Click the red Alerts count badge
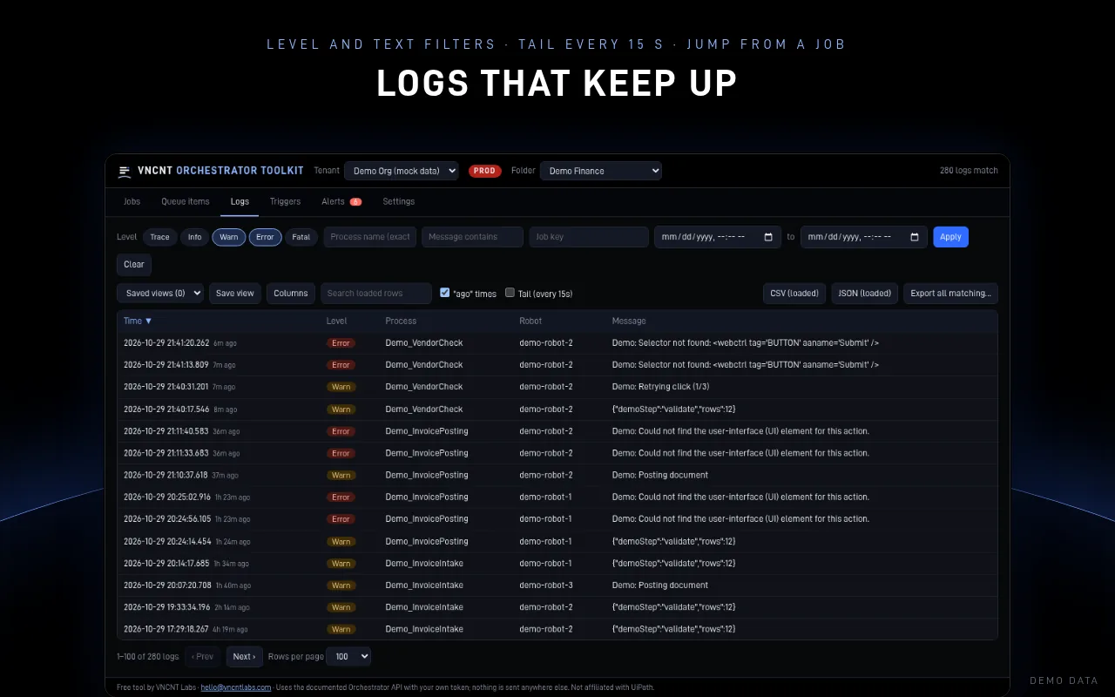Screen dimensions: 1115x697 tap(355, 201)
